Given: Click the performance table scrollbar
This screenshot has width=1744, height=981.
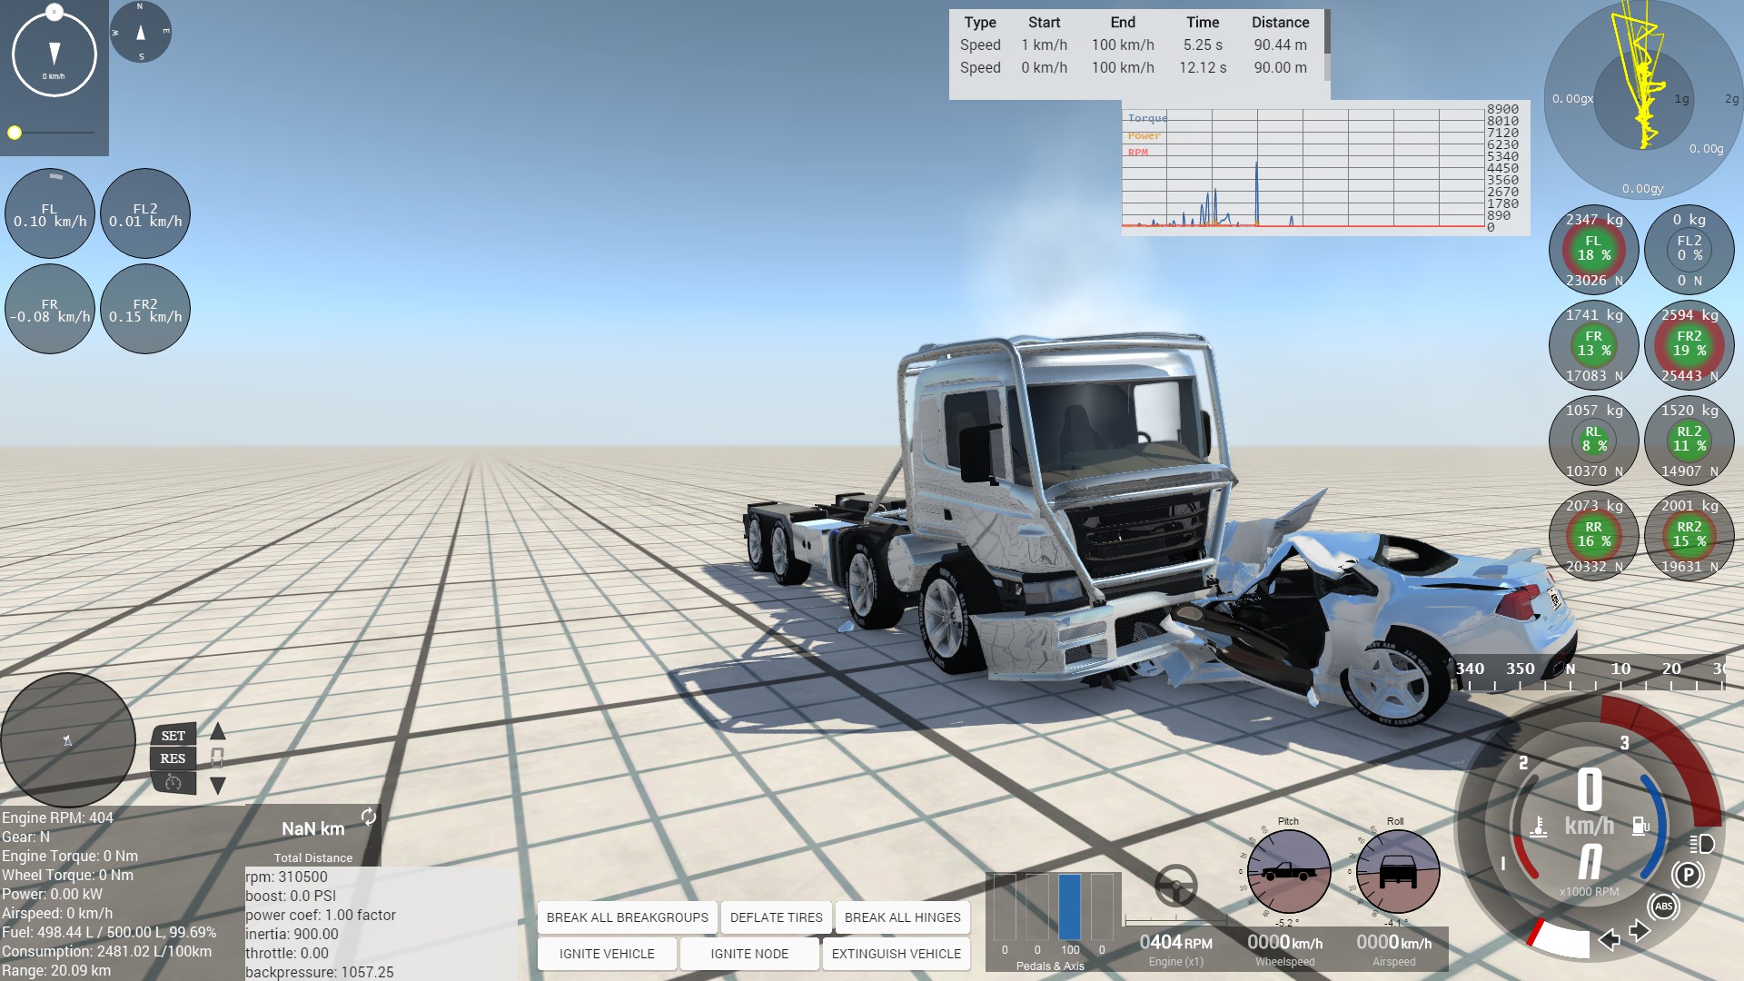Looking at the screenshot, I should coord(1327,33).
